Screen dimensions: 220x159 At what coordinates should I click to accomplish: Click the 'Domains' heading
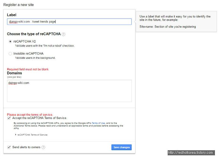14,73
